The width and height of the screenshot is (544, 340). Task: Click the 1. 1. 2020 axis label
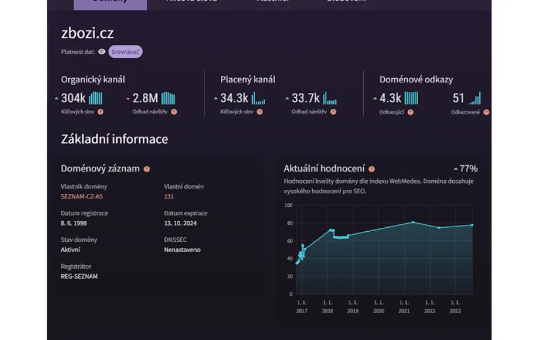pos(379,307)
